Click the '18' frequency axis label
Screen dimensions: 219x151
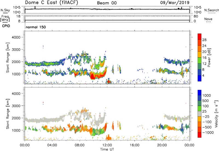point(18,16)
